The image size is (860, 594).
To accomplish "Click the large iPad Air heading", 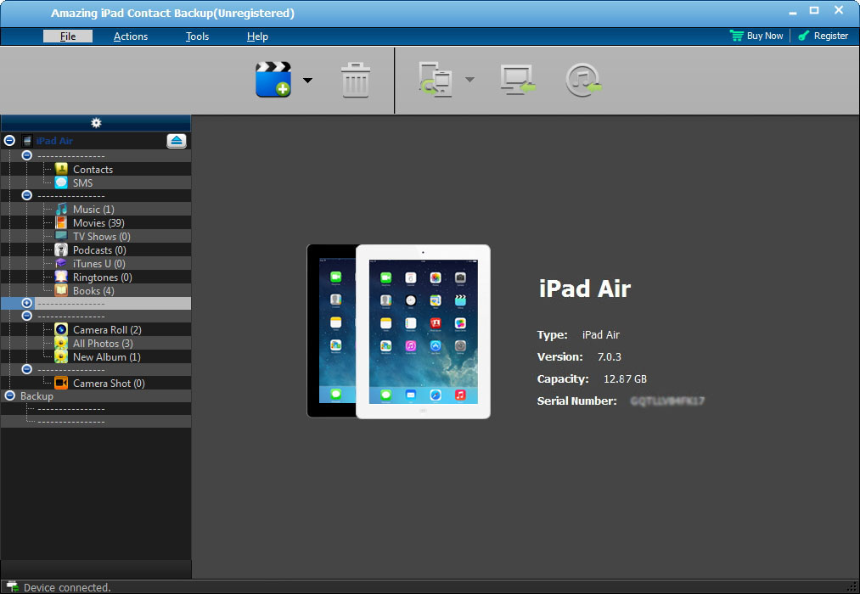I will pos(585,289).
